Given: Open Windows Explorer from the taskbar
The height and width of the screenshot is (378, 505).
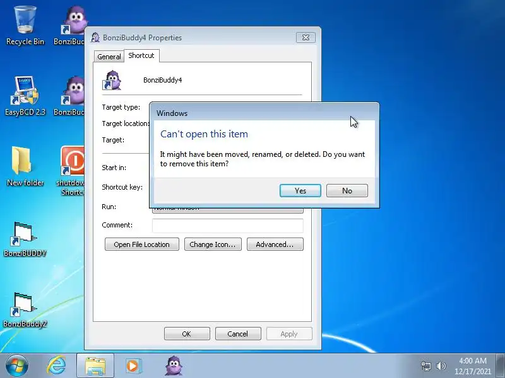Looking at the screenshot, I should click(x=95, y=366).
